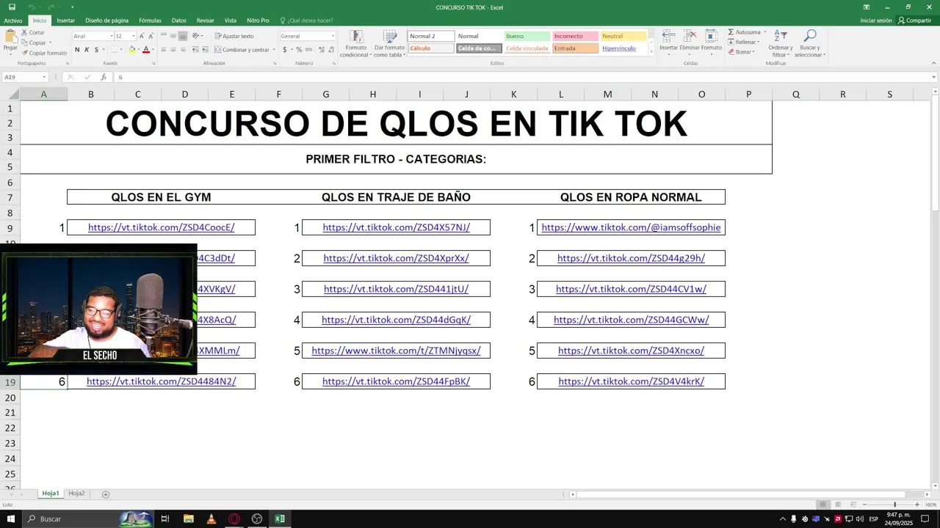
Task: Toggle middle vertical alignment
Action: [x=173, y=36]
